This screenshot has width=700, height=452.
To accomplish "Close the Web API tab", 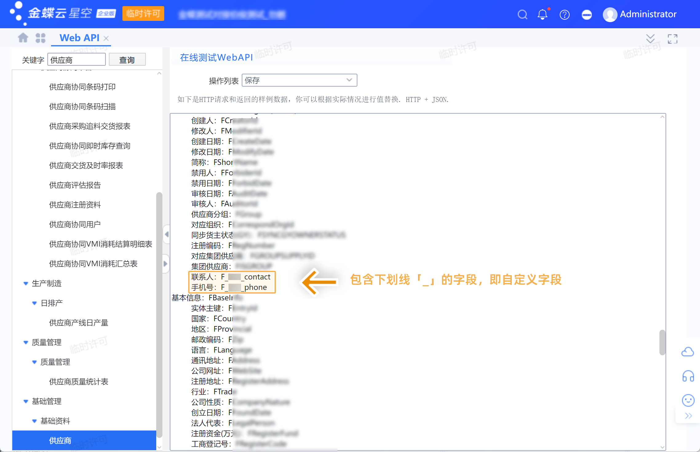I will tap(106, 38).
